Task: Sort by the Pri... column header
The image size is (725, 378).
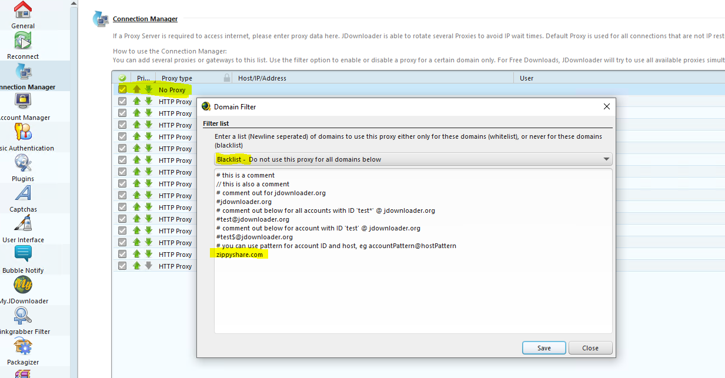Action: tap(144, 78)
